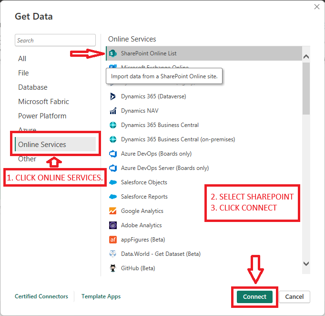
Task: Open the Online Services category
Action: pyautogui.click(x=55, y=144)
